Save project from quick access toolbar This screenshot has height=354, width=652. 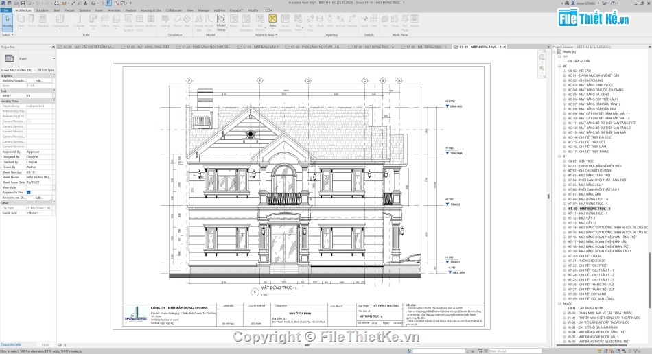(23, 3)
